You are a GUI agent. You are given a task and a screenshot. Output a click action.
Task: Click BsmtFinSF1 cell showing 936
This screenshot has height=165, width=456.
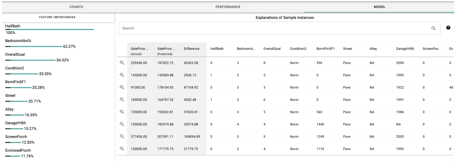[x=319, y=63]
